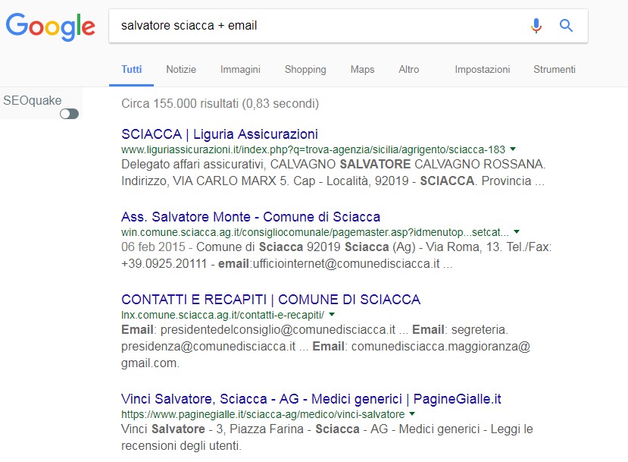
Task: Expand the liguriassicurazioni.it URL dropdown arrow
Action: click(x=514, y=149)
